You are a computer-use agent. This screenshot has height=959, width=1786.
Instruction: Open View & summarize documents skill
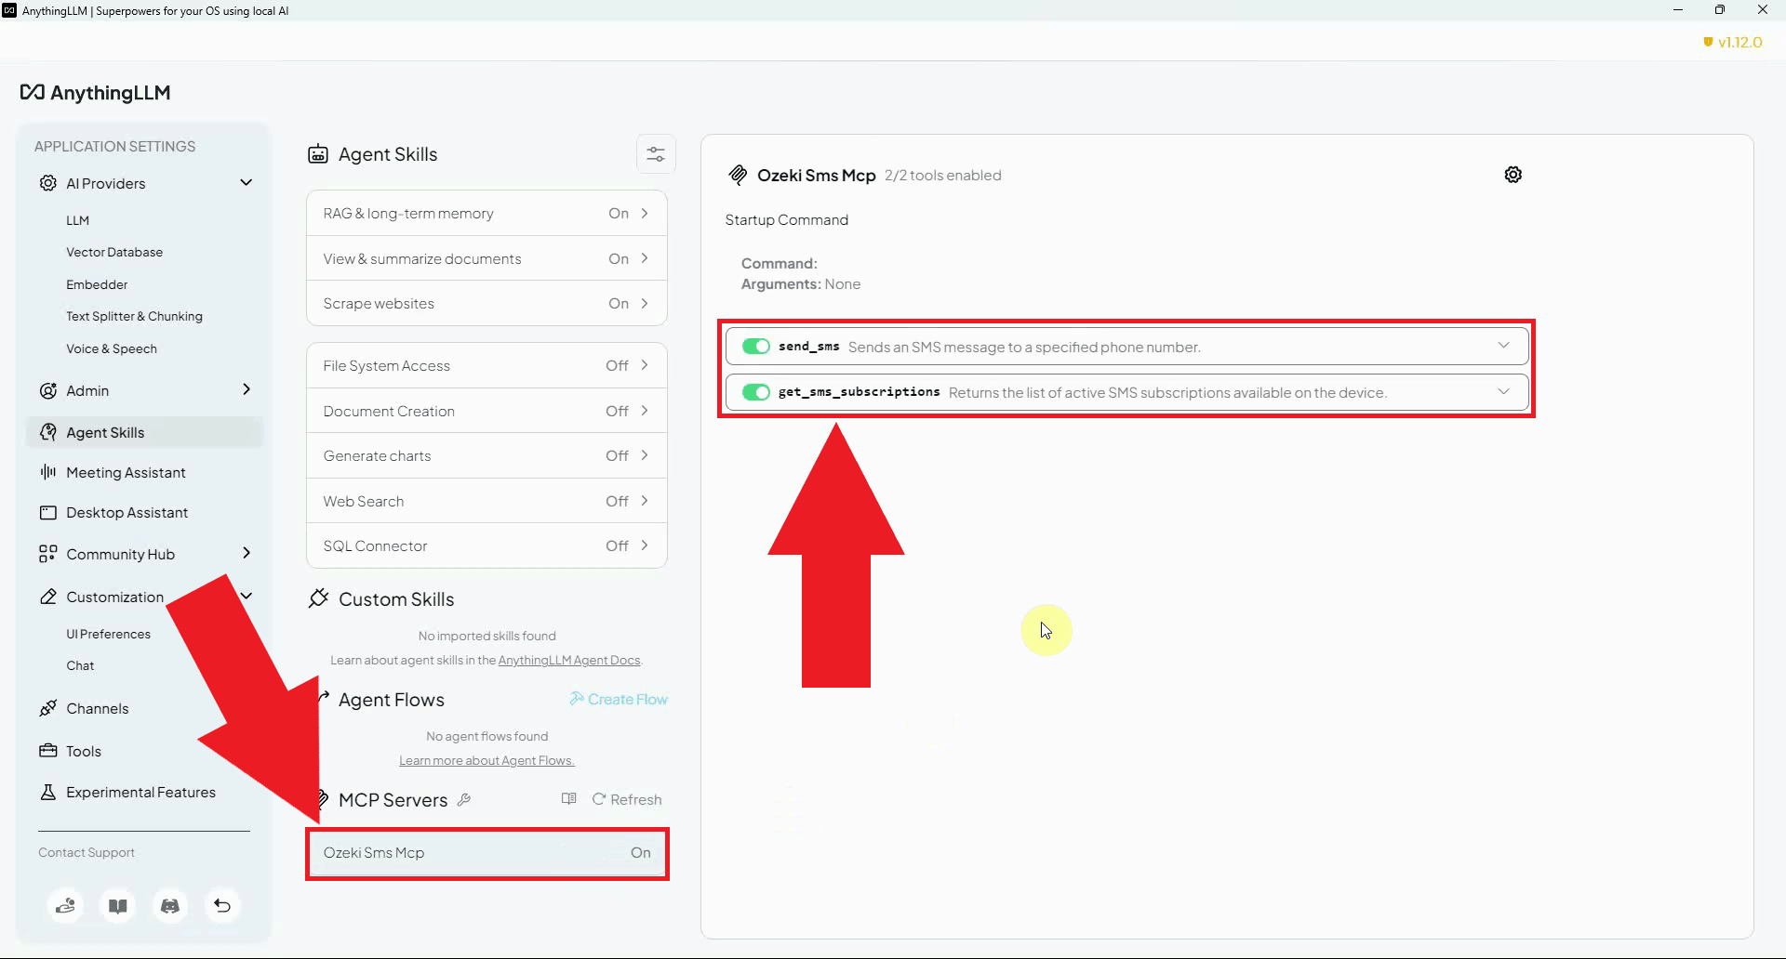[x=486, y=258]
